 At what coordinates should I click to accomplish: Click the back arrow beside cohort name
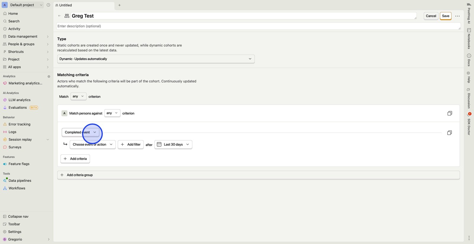(60, 16)
